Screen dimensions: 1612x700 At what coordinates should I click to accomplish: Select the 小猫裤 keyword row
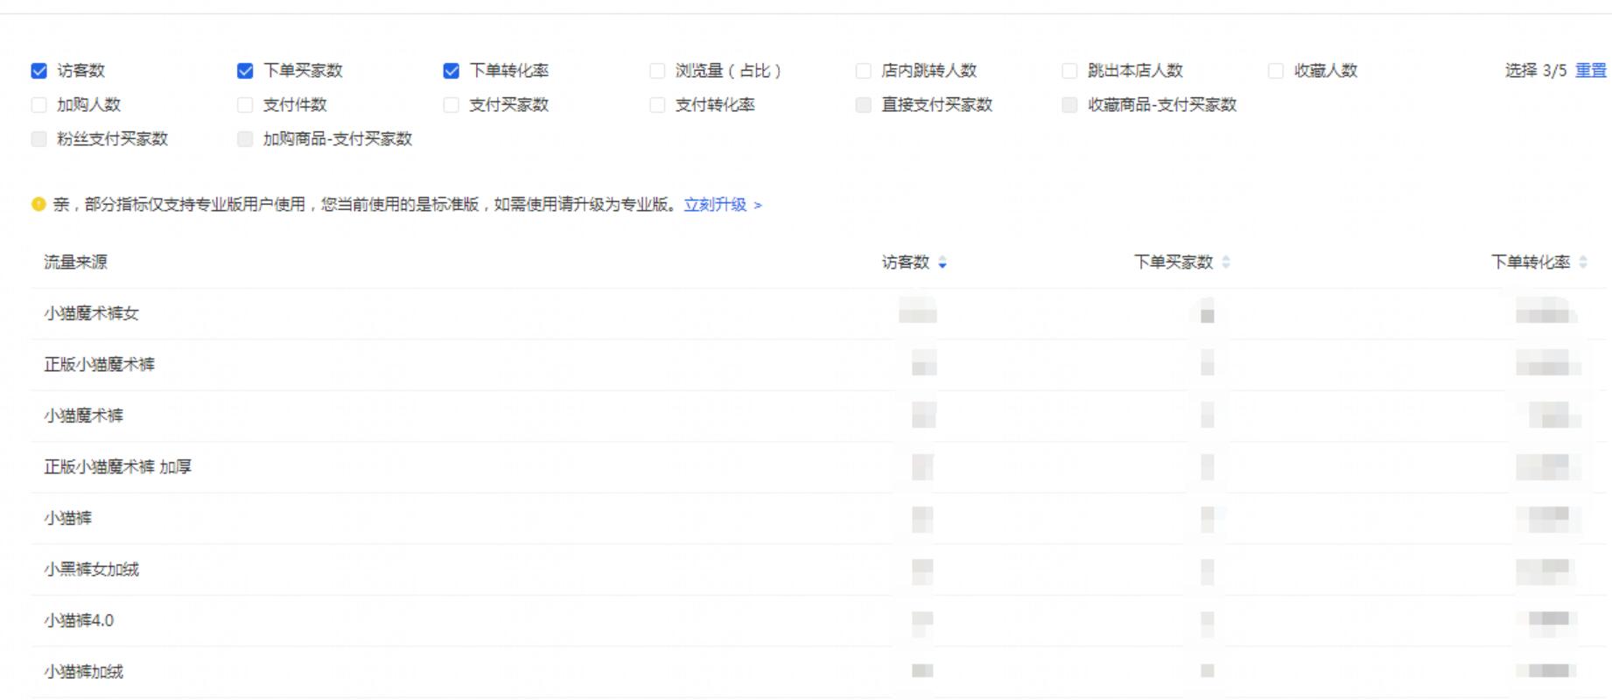click(x=819, y=519)
